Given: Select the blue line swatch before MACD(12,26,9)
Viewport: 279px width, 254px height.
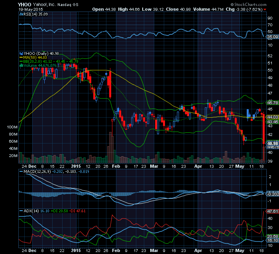Looking at the screenshot, I should click(x=21, y=172).
